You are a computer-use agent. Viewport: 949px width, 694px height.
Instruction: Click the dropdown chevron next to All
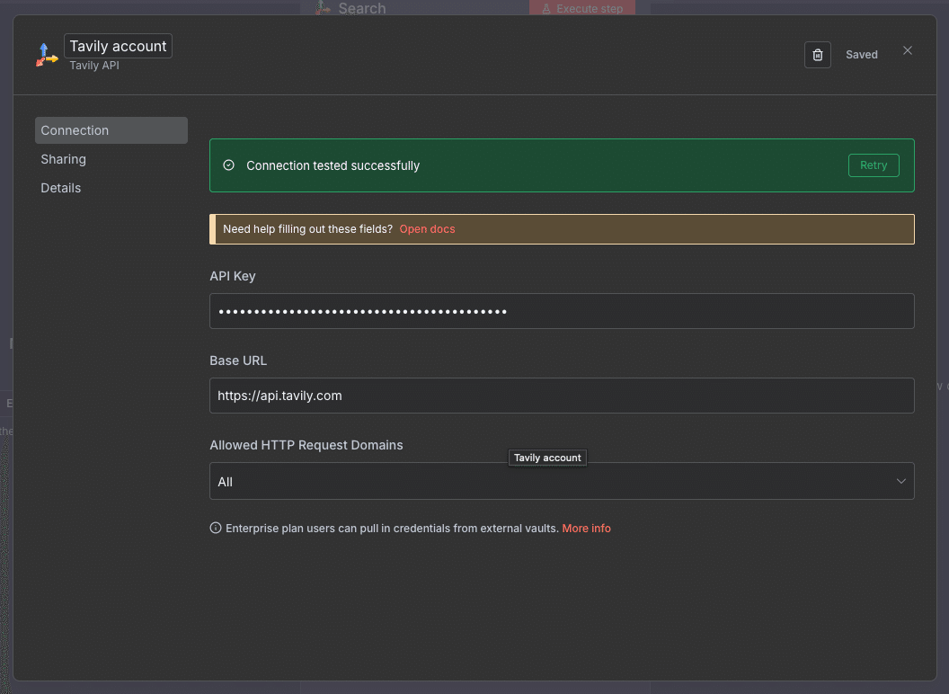(900, 482)
